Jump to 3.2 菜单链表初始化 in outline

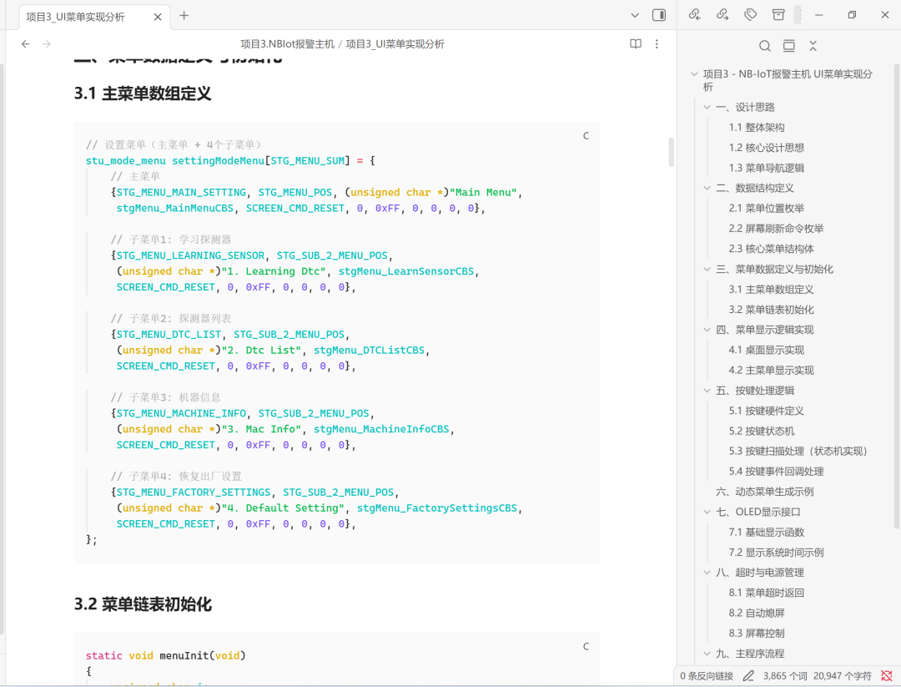point(771,310)
